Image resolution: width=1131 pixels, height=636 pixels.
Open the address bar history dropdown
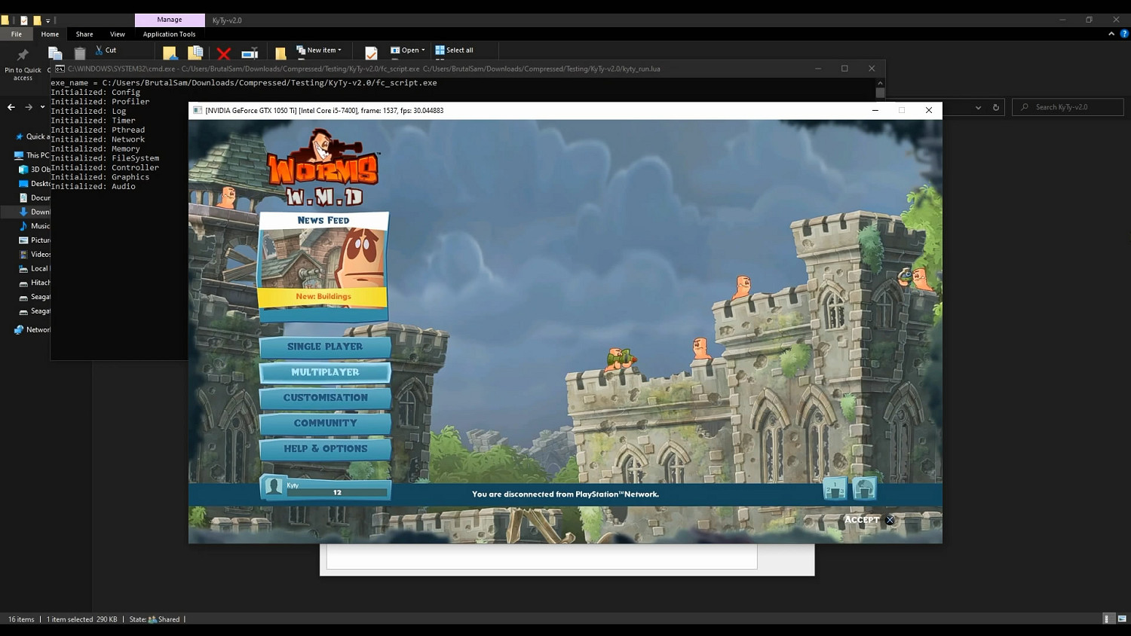tap(978, 108)
